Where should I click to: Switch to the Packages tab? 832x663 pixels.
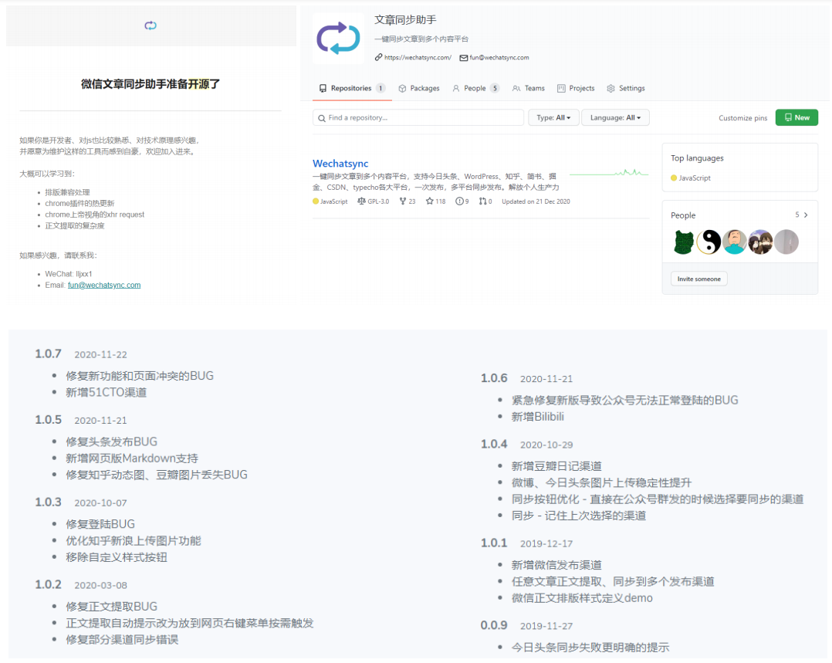419,88
